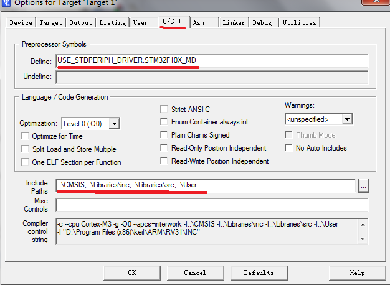Click the Defaults button

(x=259, y=273)
